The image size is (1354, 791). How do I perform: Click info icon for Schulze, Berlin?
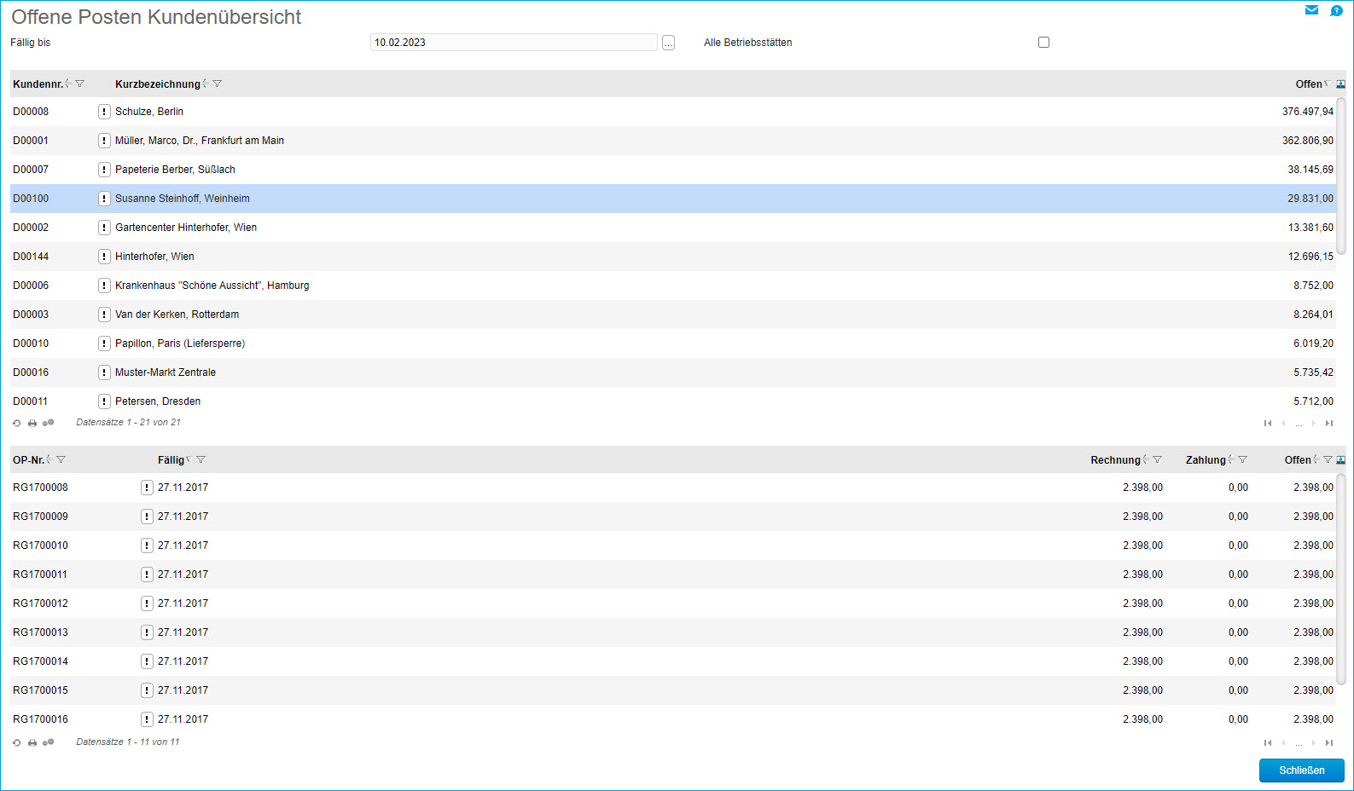[x=104, y=112]
